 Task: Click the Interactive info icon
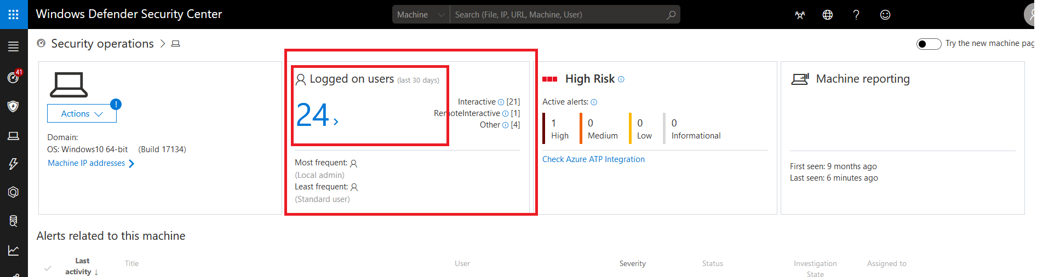(x=501, y=102)
